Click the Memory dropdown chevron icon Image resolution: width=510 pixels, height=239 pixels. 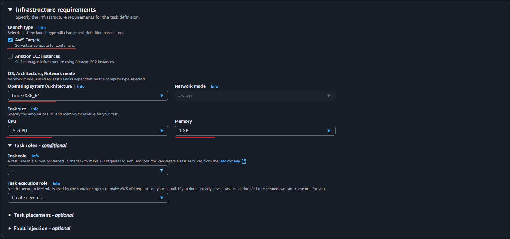click(x=328, y=130)
